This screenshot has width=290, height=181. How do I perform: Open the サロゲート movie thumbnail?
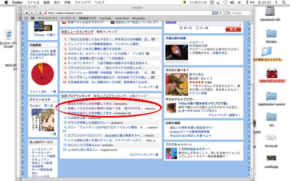(176, 52)
